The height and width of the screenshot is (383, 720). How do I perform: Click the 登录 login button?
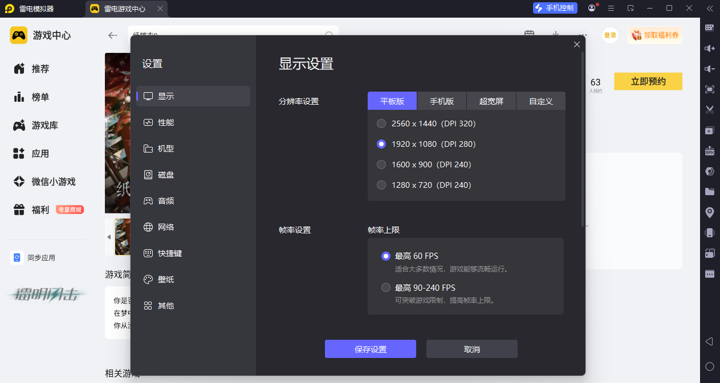pyautogui.click(x=610, y=35)
